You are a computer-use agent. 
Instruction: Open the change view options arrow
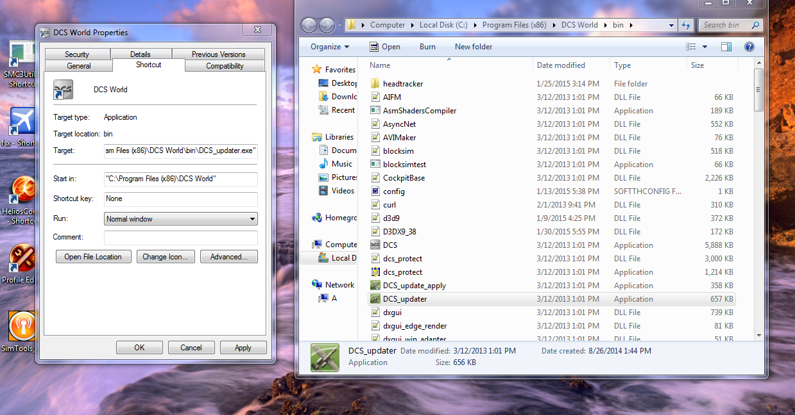tap(705, 47)
